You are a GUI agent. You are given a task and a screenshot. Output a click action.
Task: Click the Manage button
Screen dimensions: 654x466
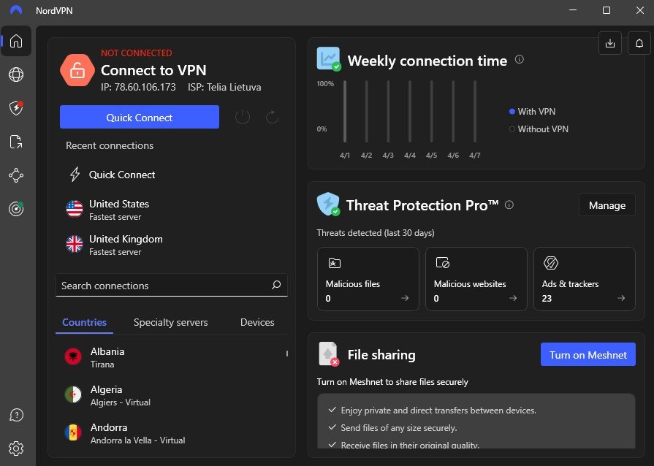(x=607, y=205)
